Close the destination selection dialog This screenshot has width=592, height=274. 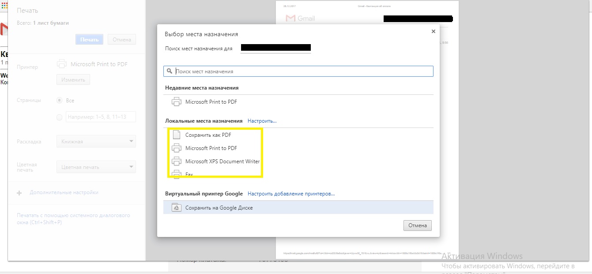(x=433, y=31)
